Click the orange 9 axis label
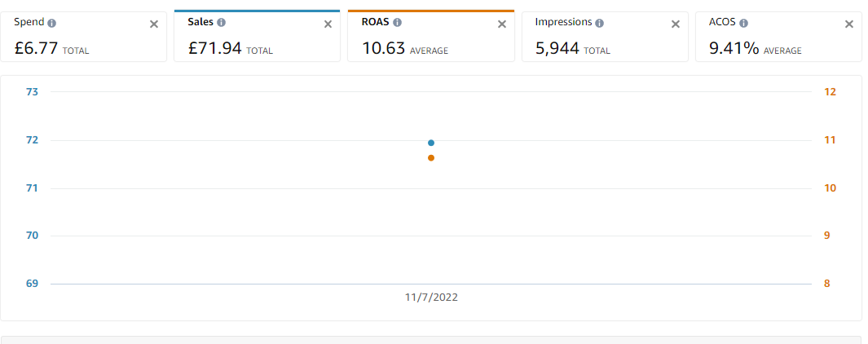The image size is (868, 344). [827, 236]
